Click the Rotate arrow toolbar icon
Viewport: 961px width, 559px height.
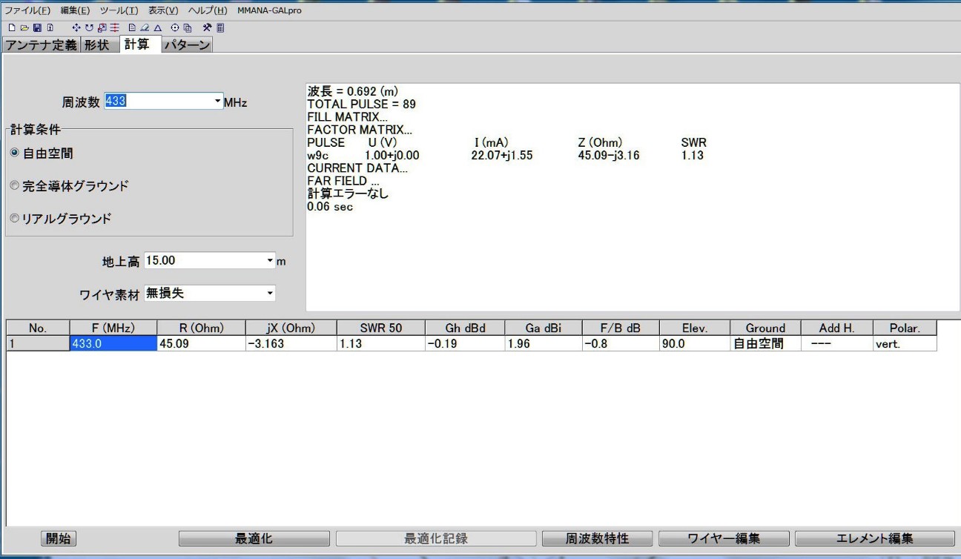(x=89, y=28)
